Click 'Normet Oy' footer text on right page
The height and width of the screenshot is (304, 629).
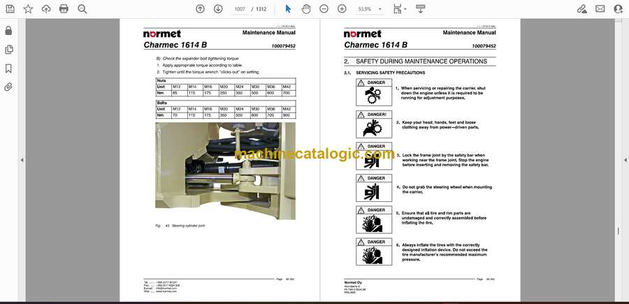tap(352, 282)
